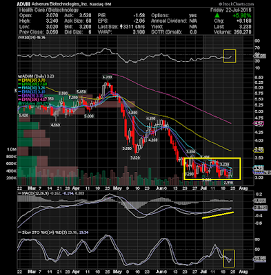The height and width of the screenshot is (275, 271).
Task: Click the P/E value -1.58
Action: pyautogui.click(x=139, y=16)
